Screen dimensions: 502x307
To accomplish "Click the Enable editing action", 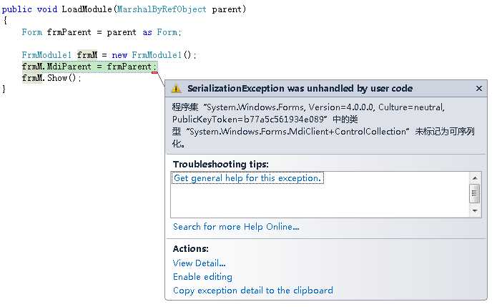I will click(x=202, y=277).
